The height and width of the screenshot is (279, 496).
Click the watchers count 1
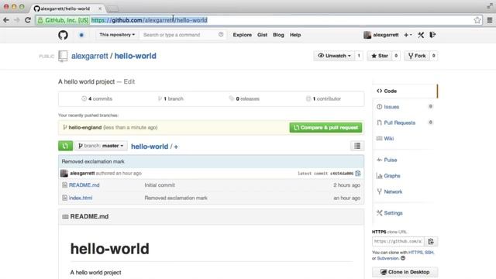click(359, 56)
